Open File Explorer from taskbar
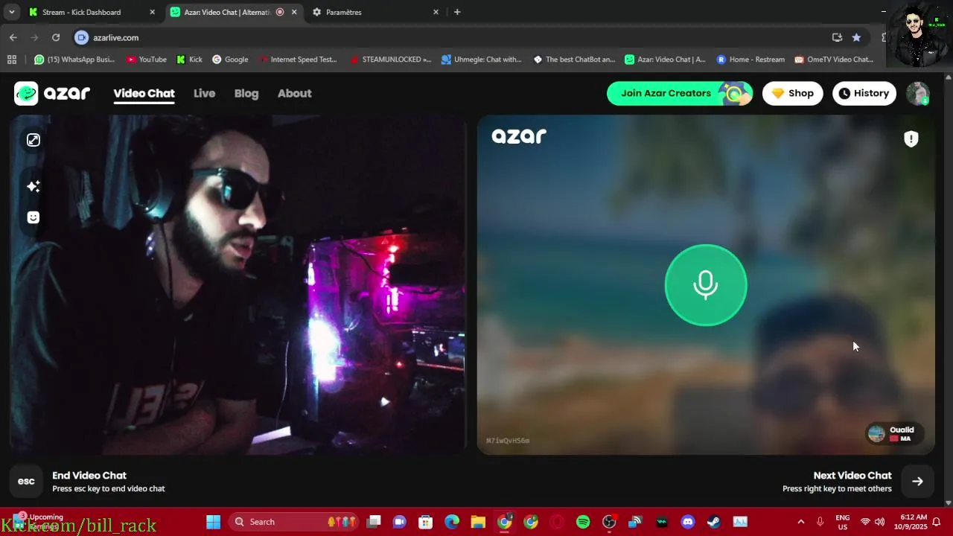Viewport: 953px width, 536px height. pyautogui.click(x=478, y=522)
